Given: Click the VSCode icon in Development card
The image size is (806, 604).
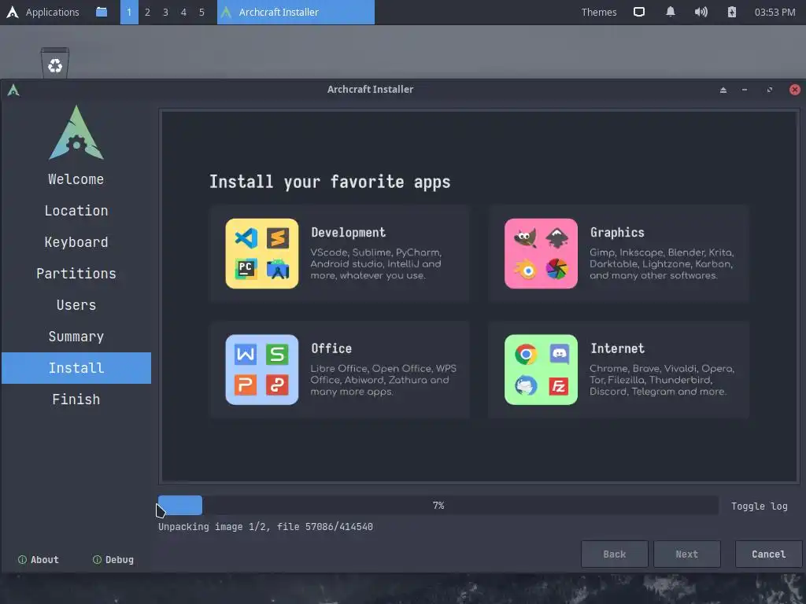Looking at the screenshot, I should [246, 238].
